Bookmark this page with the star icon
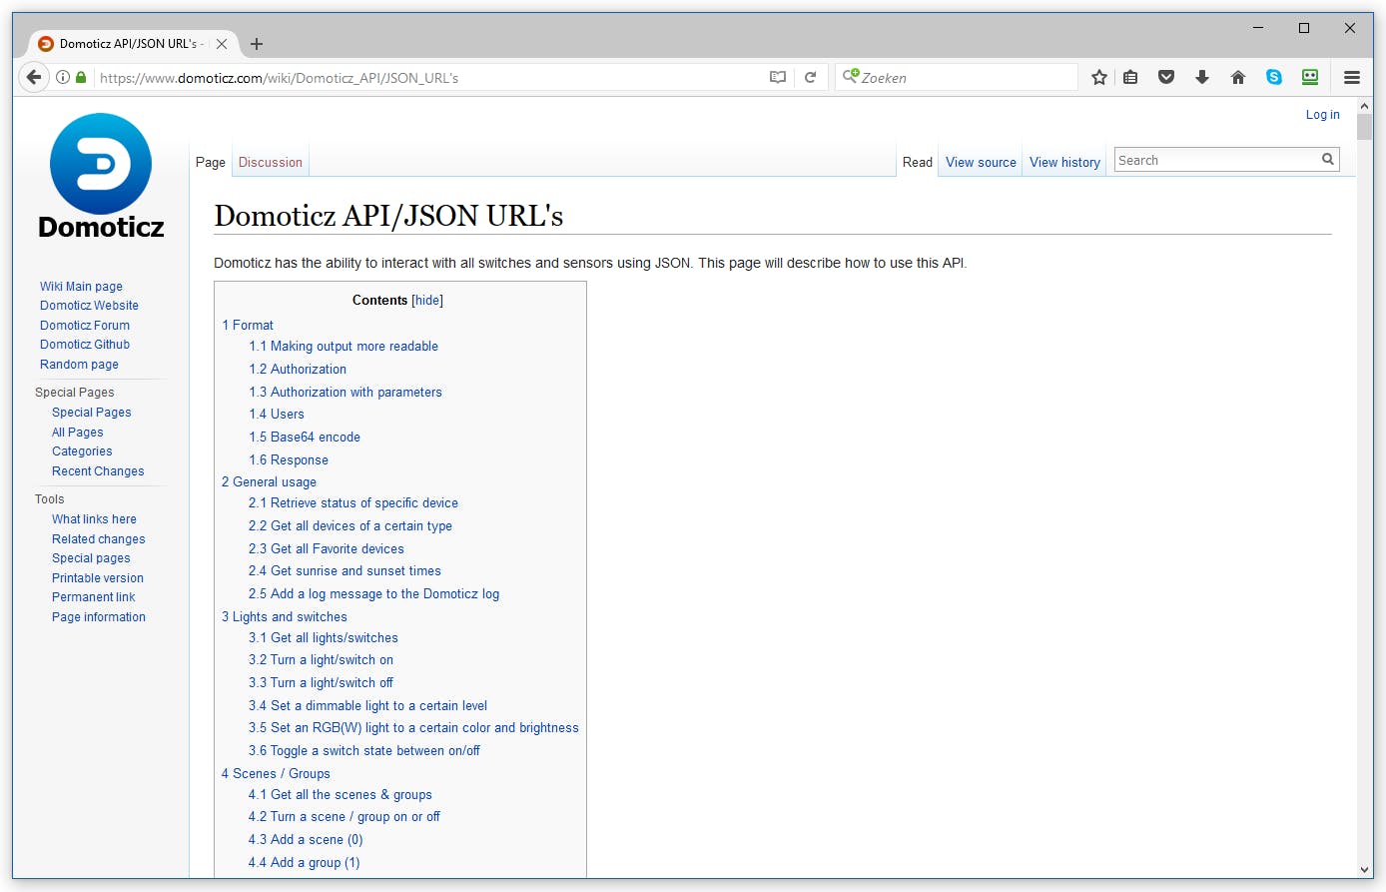This screenshot has width=1386, height=892. point(1099,77)
